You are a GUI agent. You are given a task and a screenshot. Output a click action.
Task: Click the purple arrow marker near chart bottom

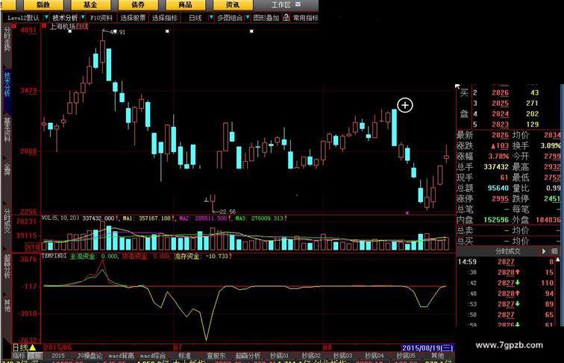pyautogui.click(x=407, y=212)
